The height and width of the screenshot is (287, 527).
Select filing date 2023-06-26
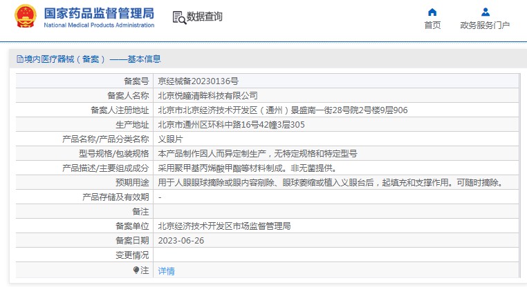point(181,240)
